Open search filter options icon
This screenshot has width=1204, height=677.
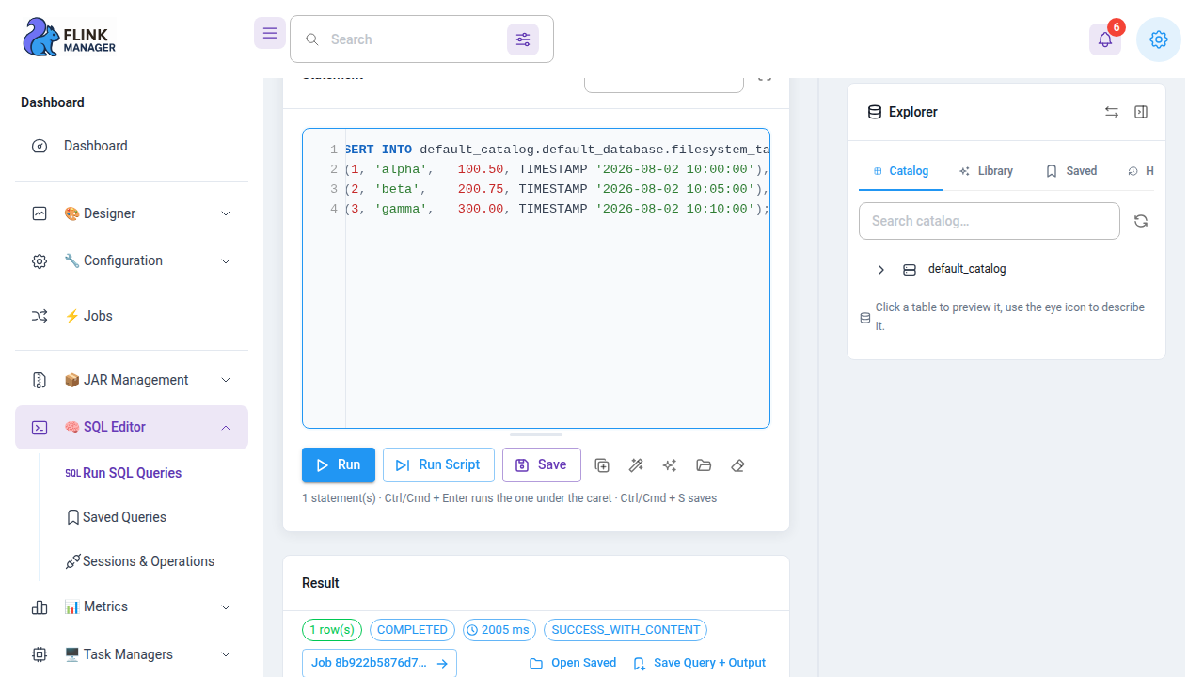tap(523, 39)
